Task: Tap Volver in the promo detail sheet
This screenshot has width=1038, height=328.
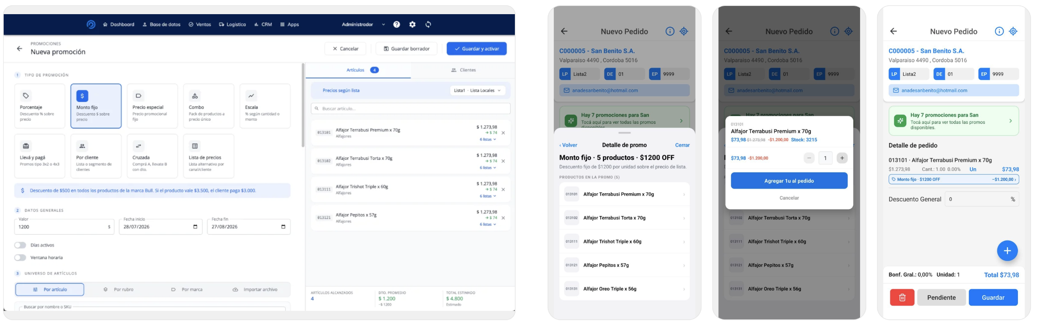Action: (x=568, y=145)
